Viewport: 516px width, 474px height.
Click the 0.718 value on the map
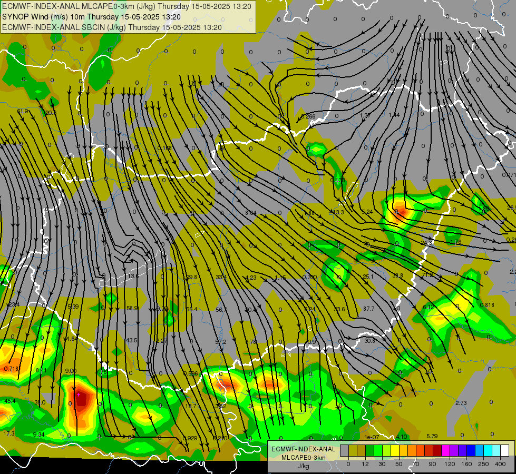point(11,369)
